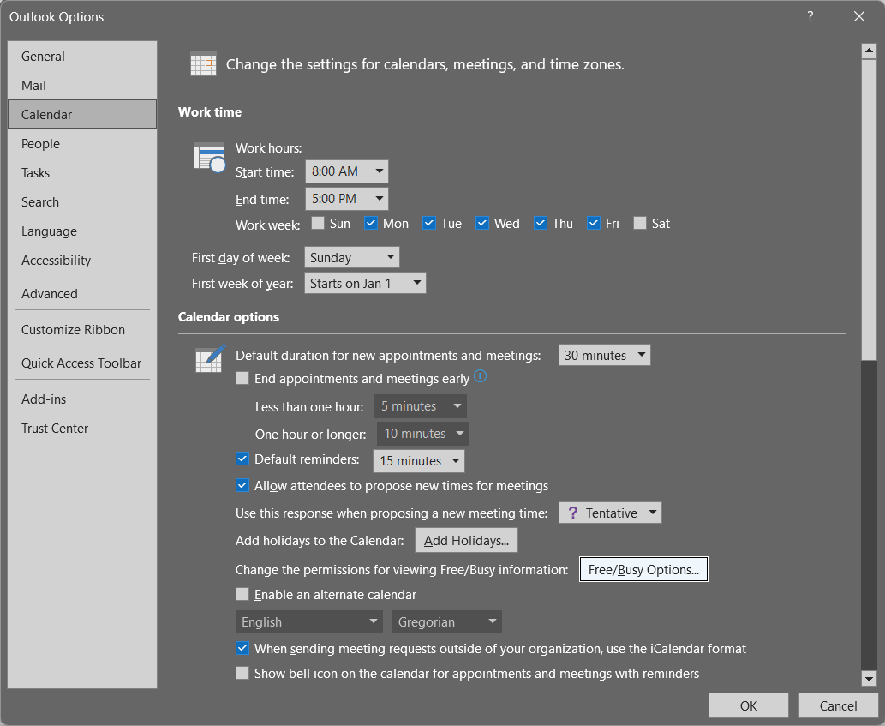This screenshot has width=885, height=726.
Task: Open Customize Ribbon settings
Action: click(82, 330)
